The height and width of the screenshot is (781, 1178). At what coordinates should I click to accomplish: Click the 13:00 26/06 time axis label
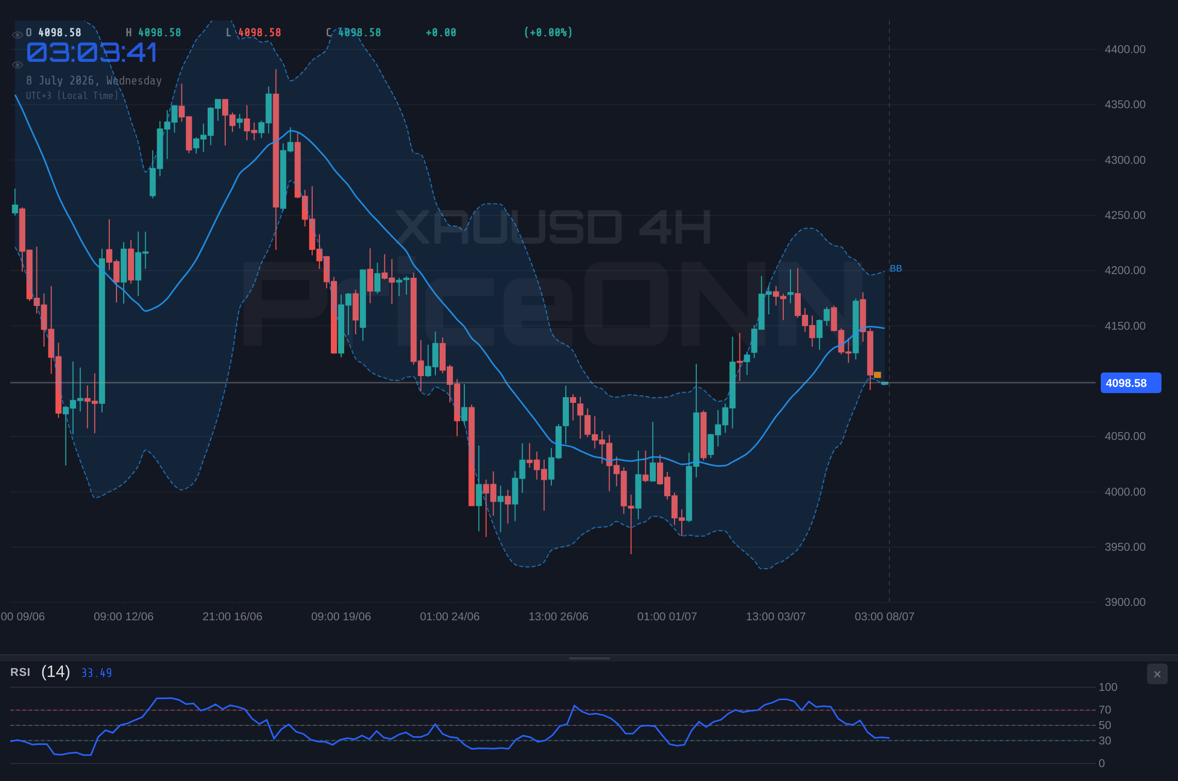click(559, 617)
